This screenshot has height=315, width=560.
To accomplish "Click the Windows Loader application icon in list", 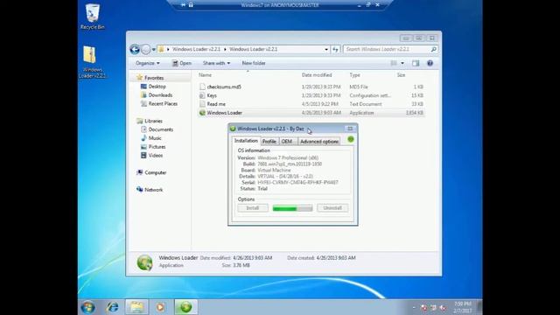I will 202,113.
